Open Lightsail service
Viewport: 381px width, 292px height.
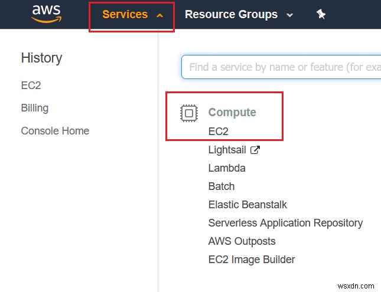pyautogui.click(x=227, y=150)
